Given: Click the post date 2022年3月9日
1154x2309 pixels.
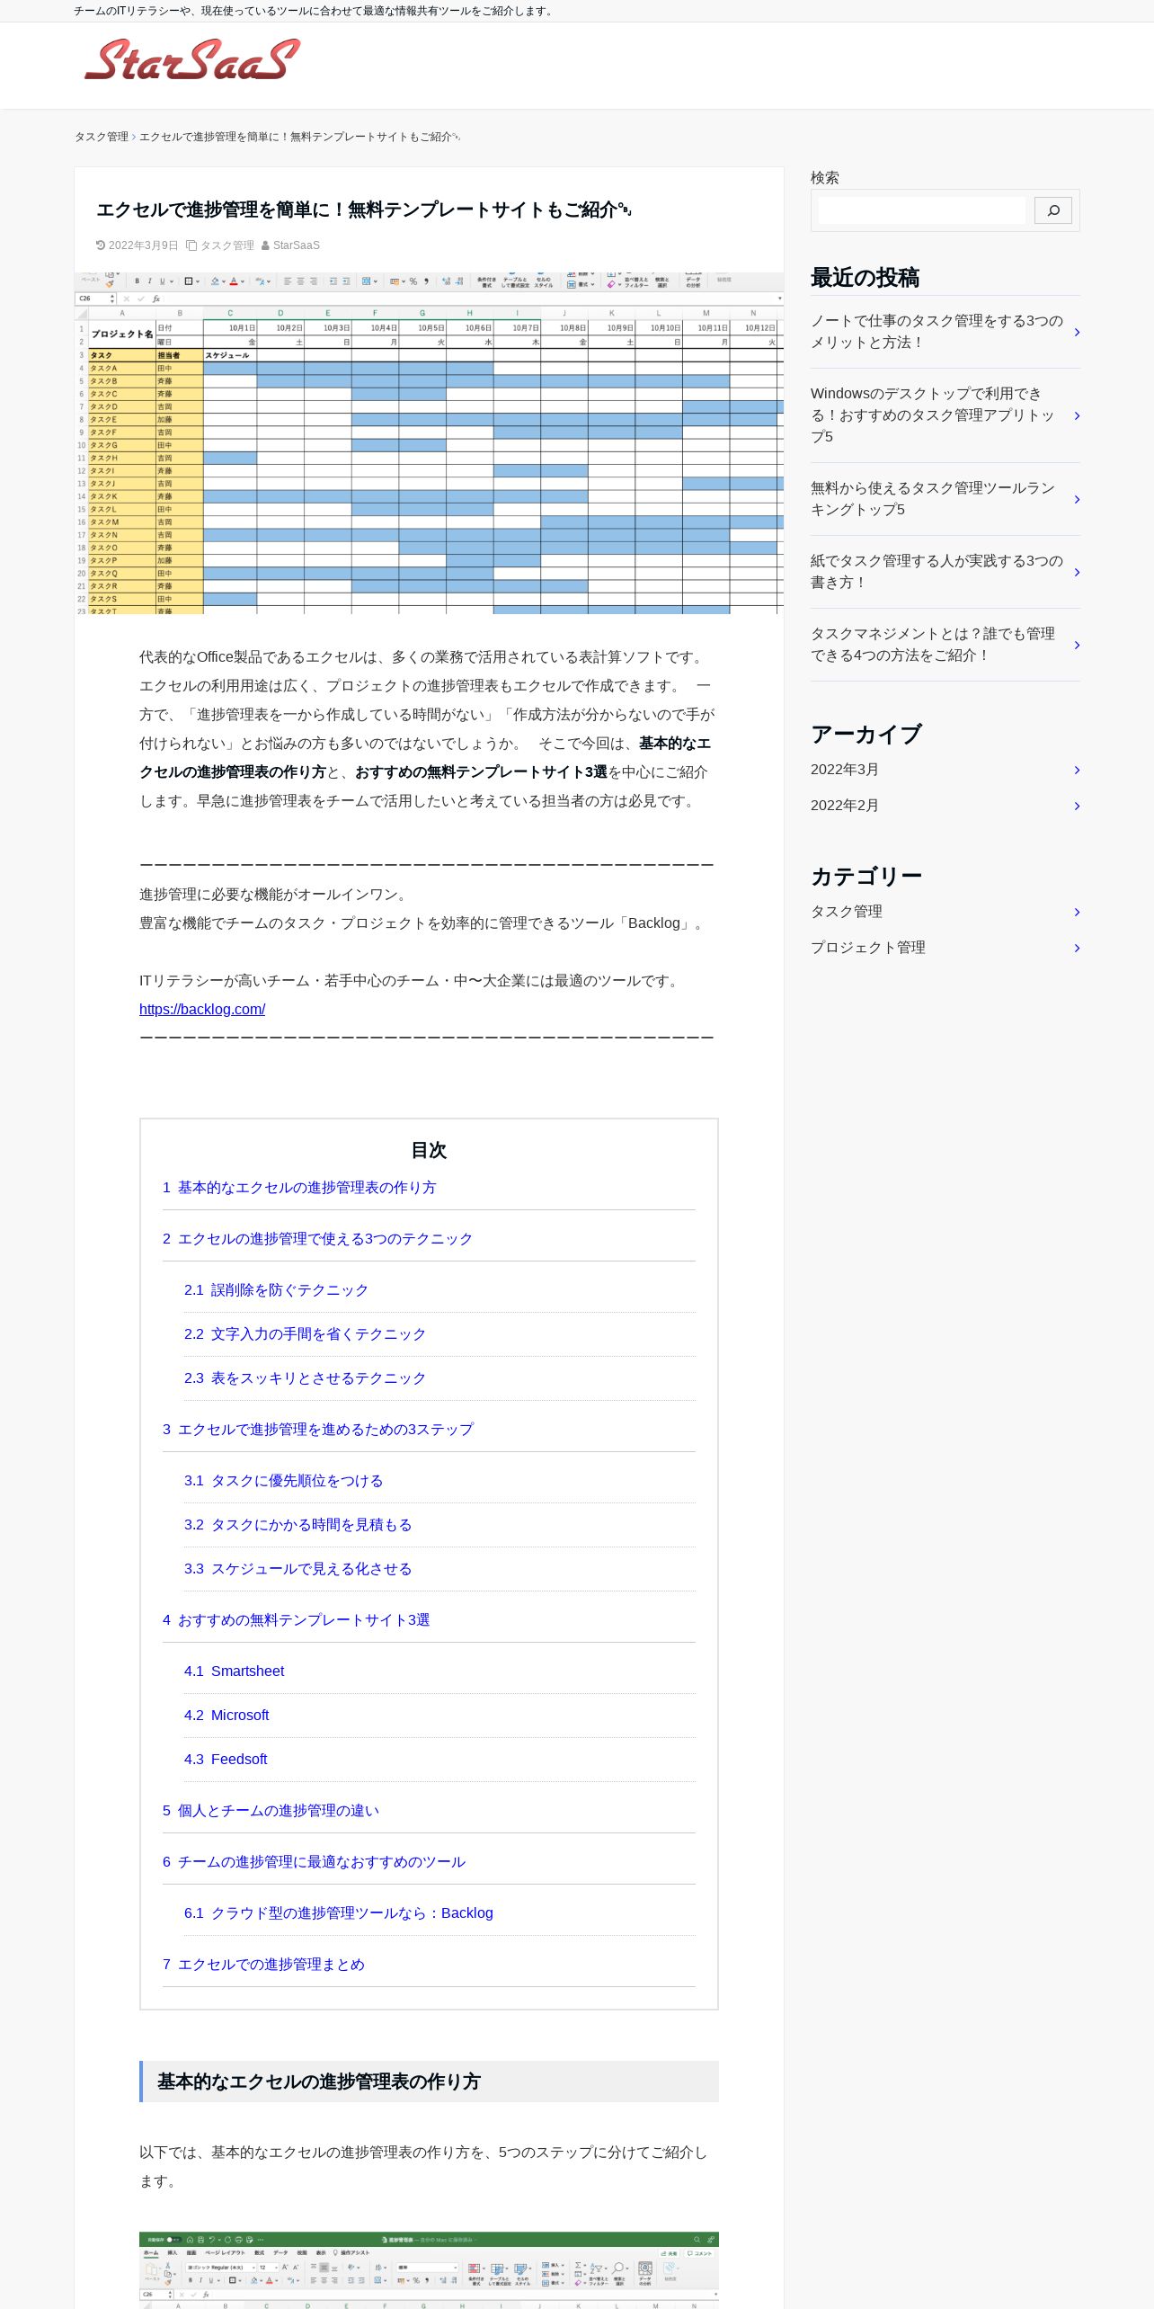Looking at the screenshot, I should click(143, 245).
